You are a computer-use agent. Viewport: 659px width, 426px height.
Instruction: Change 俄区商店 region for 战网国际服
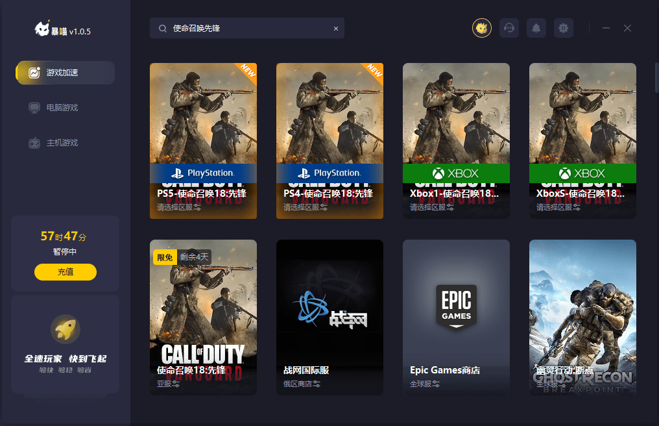click(x=302, y=384)
